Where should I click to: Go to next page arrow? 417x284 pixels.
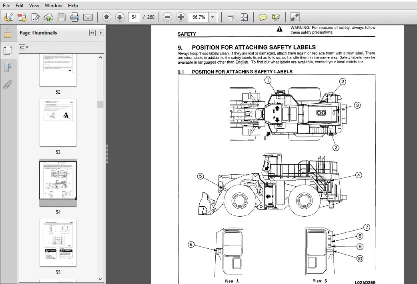120,17
